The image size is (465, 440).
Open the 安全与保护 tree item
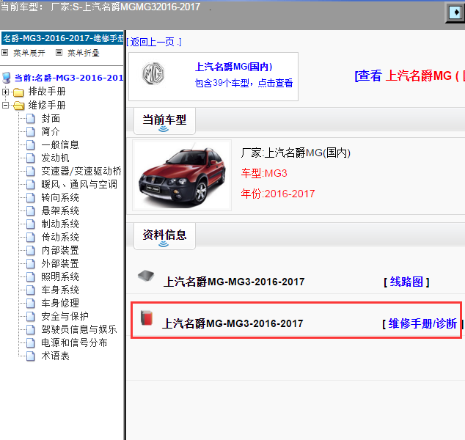[x=65, y=316]
